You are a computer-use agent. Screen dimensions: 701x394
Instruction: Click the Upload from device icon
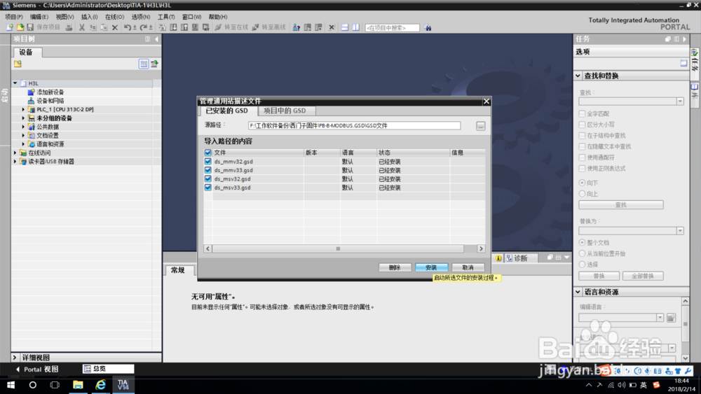[x=184, y=28]
